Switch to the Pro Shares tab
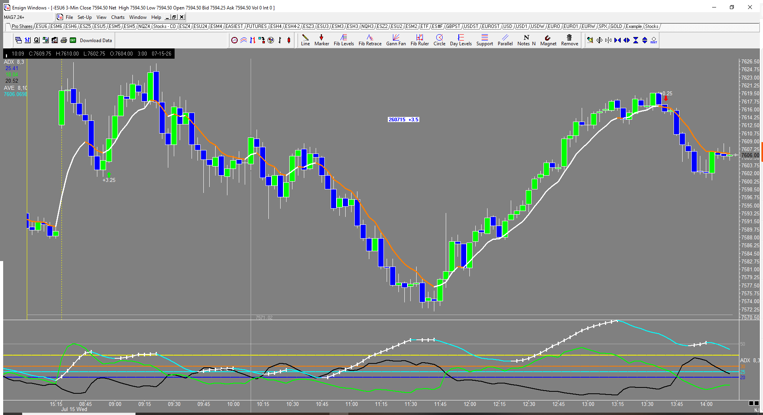Image resolution: width=763 pixels, height=415 pixels. (22, 26)
